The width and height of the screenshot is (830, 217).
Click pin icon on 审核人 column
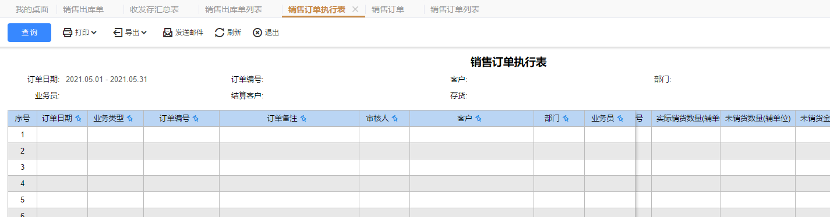(x=395, y=118)
